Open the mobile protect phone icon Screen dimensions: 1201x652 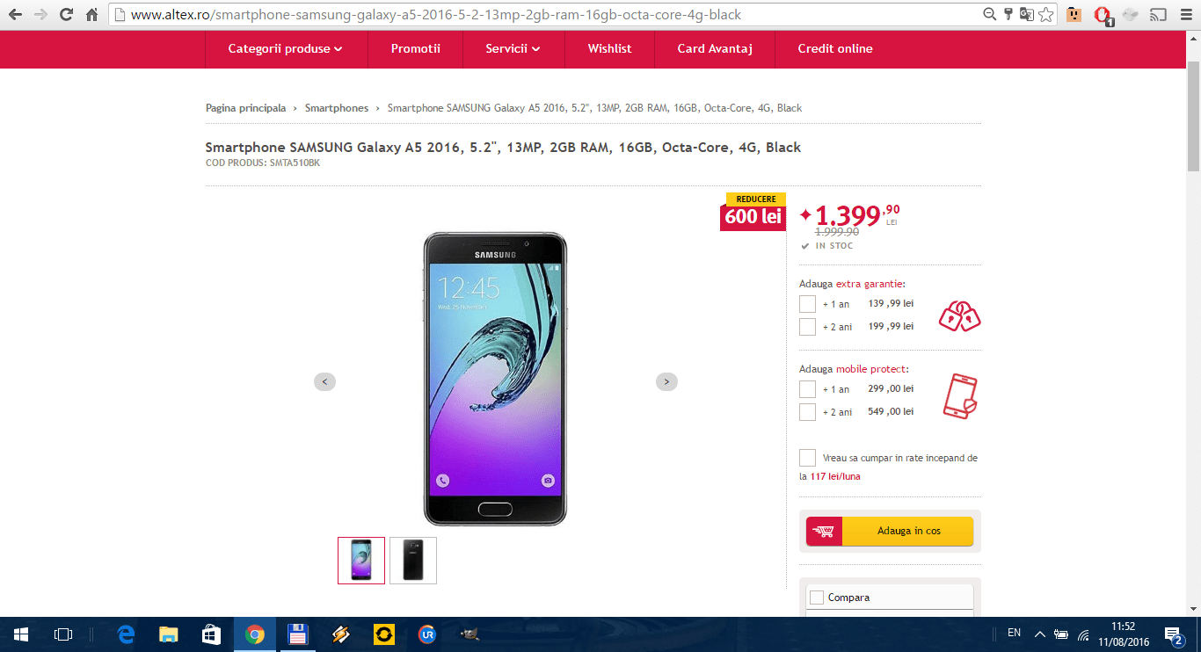tap(960, 396)
